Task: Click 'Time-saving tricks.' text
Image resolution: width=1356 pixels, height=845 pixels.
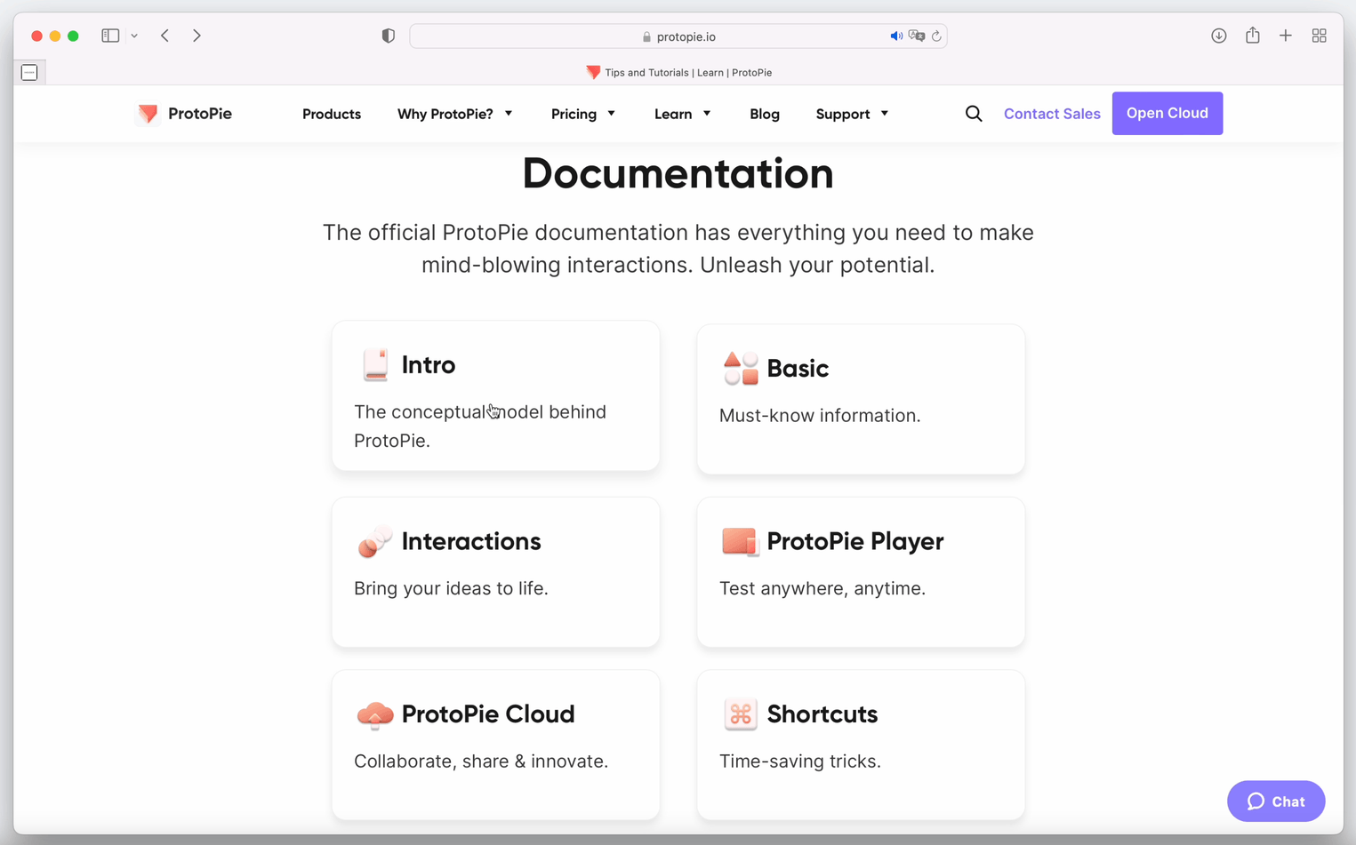Action: [800, 761]
